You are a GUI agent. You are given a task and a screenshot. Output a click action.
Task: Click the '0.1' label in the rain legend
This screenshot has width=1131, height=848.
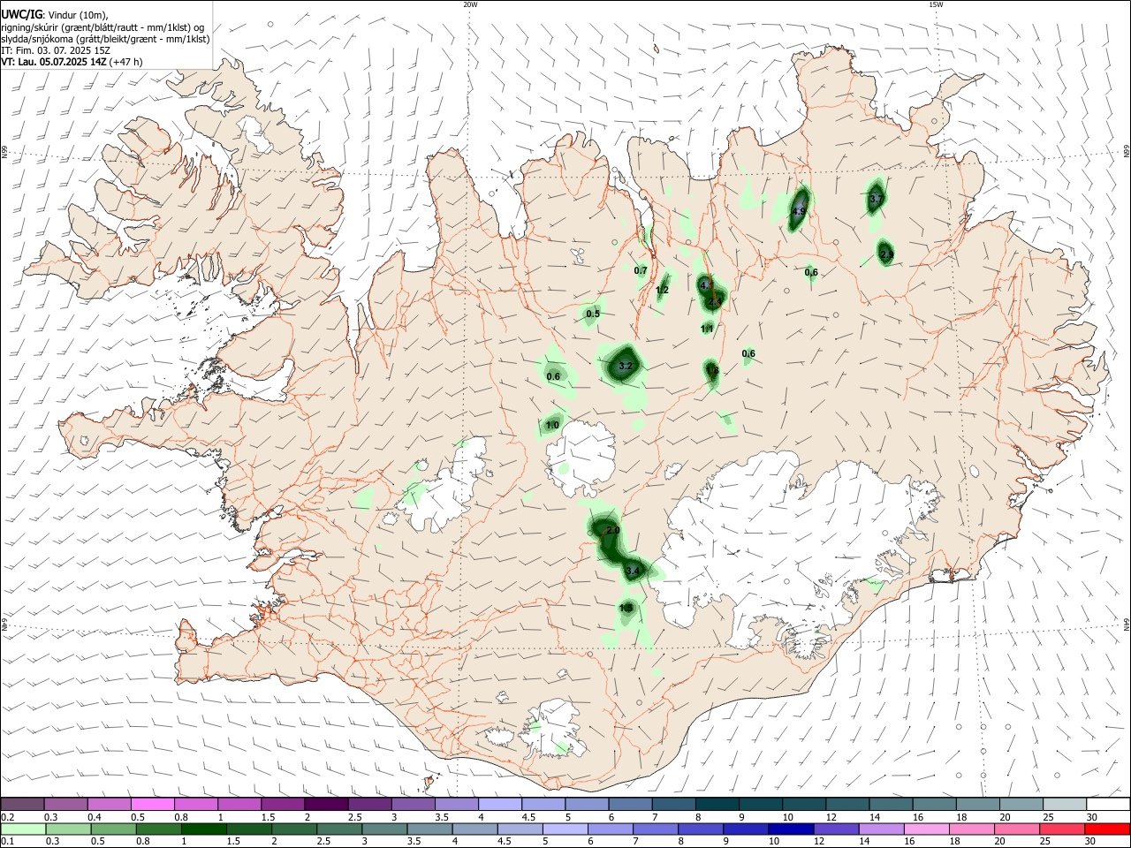click(7, 842)
